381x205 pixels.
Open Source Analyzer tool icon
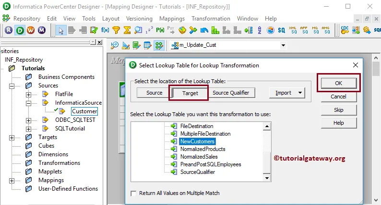115,45
